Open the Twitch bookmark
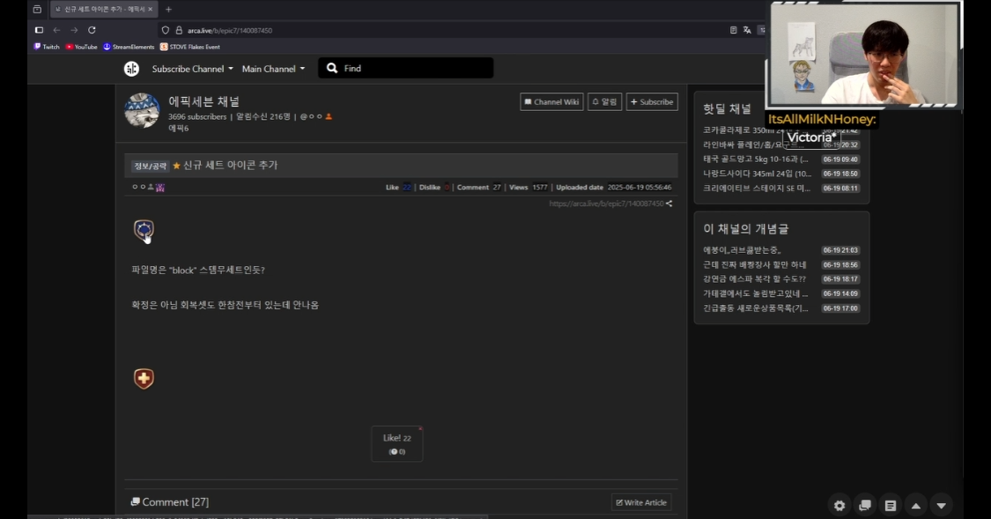The image size is (991, 519). point(47,47)
